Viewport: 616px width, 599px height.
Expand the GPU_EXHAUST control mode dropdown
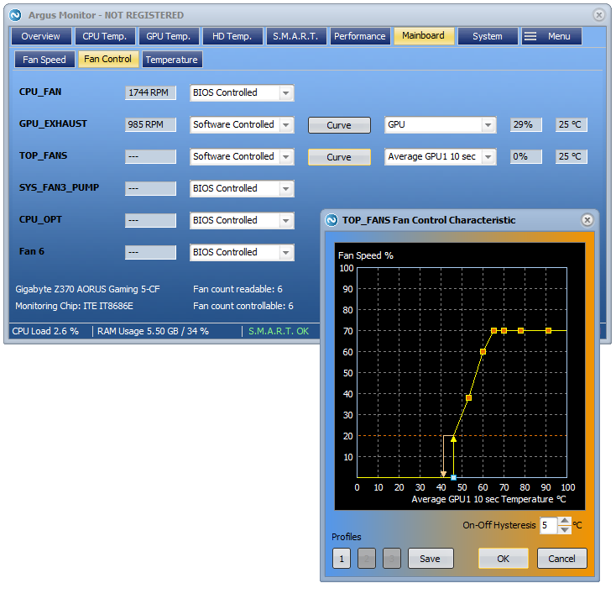(x=286, y=125)
